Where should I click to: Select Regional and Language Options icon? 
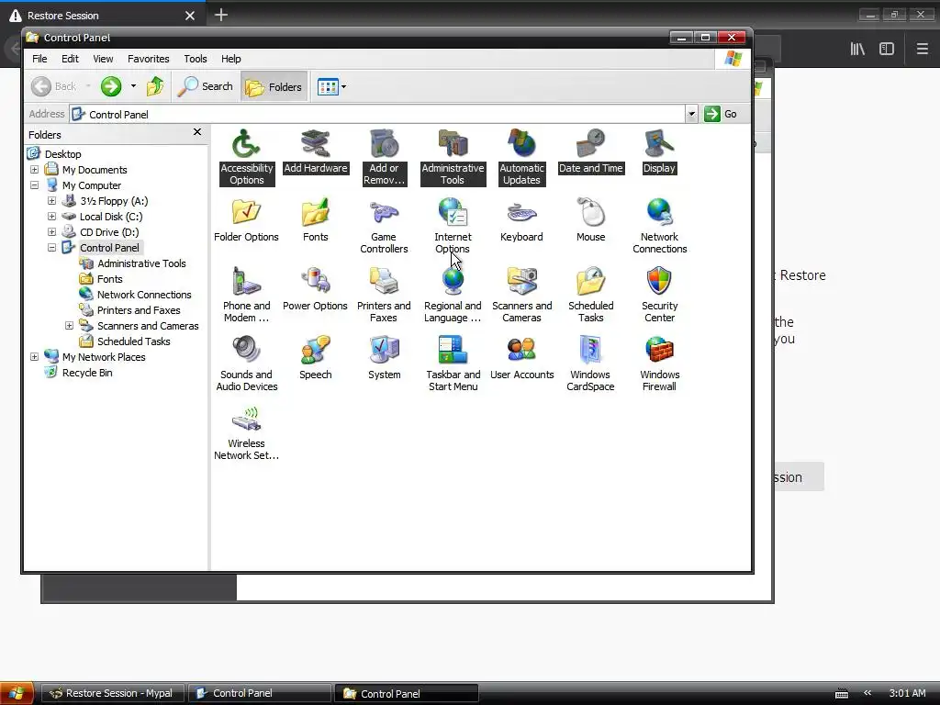[x=453, y=295]
